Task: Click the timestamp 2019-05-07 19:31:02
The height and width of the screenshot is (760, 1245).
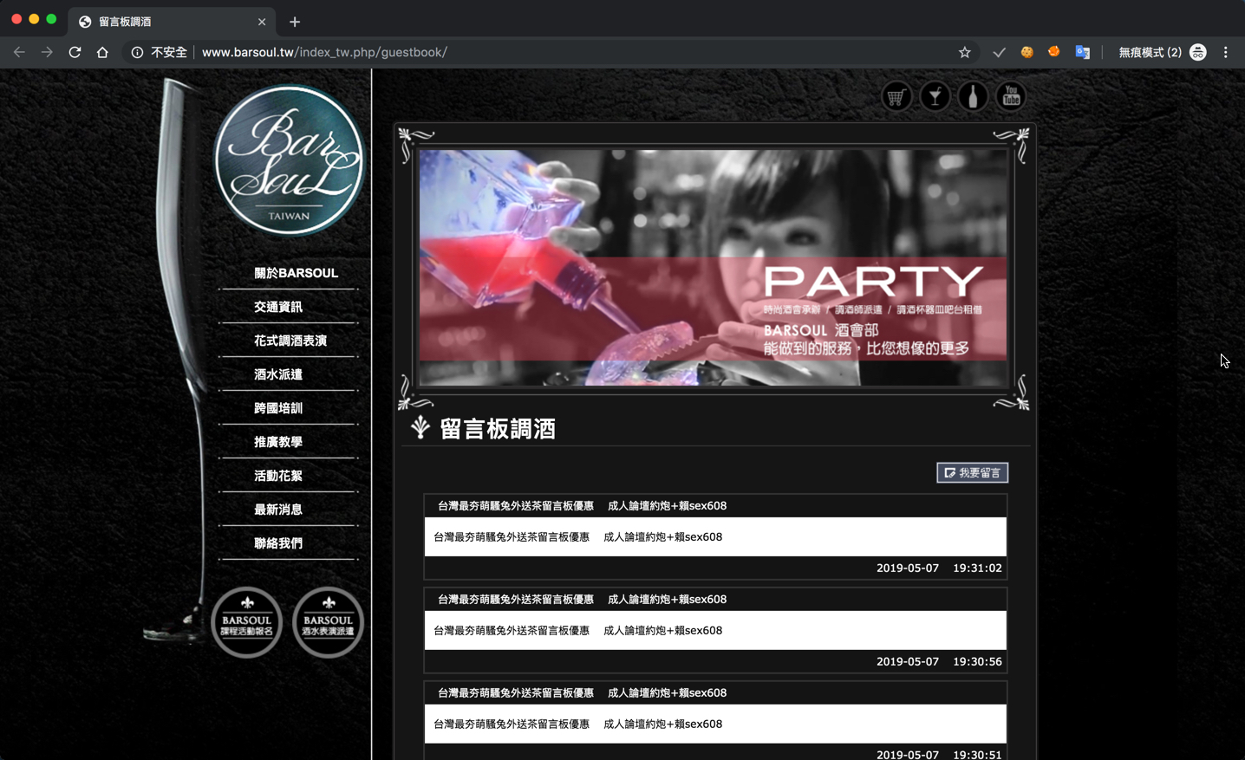Action: (939, 568)
